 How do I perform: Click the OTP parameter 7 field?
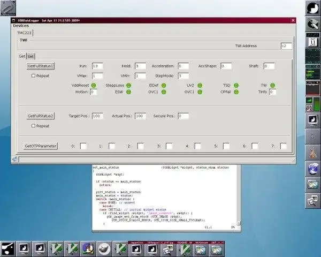tap(284, 146)
